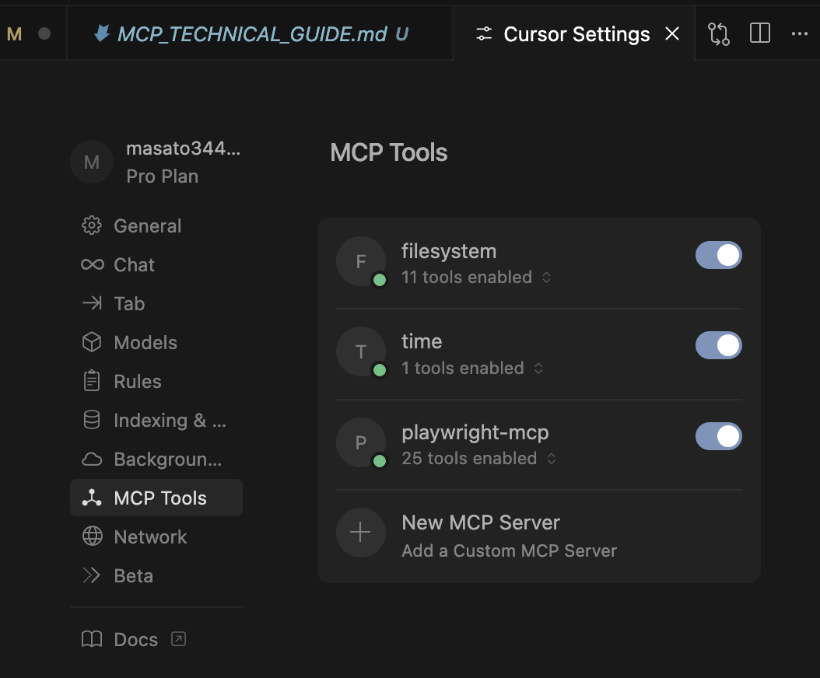The image size is (820, 678).
Task: Add a New MCP Server
Action: [x=480, y=533]
